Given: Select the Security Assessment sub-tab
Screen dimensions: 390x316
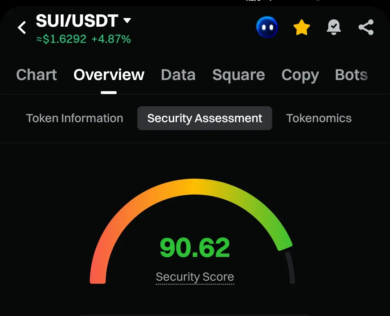Looking at the screenshot, I should pyautogui.click(x=205, y=118).
